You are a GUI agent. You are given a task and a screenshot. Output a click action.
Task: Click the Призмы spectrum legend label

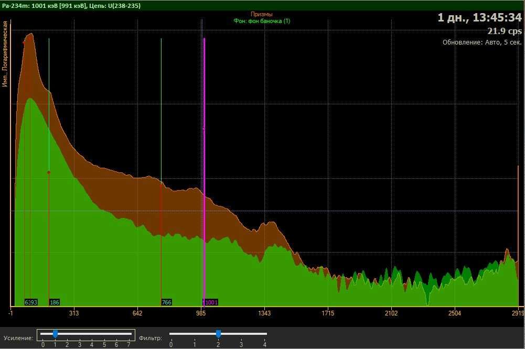pyautogui.click(x=262, y=14)
